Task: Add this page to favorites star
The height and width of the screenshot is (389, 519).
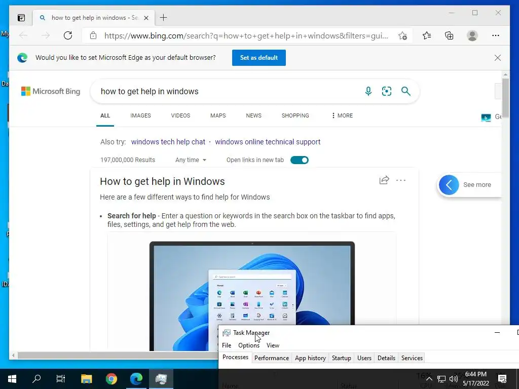Action: [402, 36]
